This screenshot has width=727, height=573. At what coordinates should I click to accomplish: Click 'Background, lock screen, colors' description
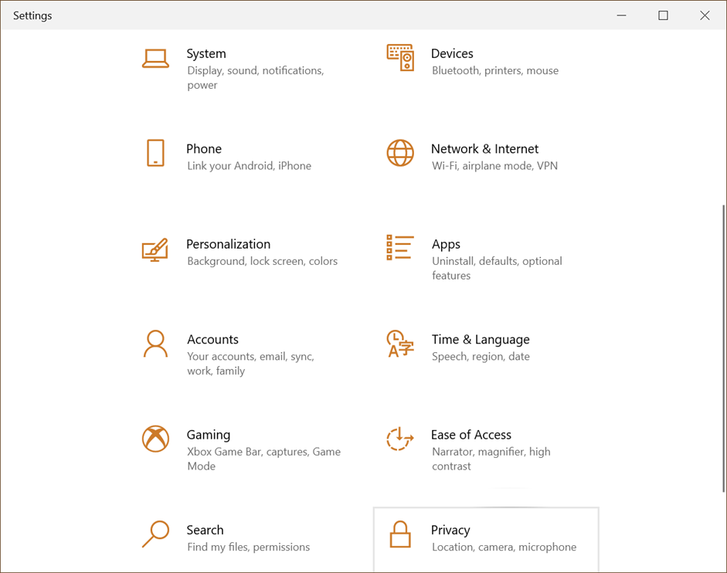point(263,262)
